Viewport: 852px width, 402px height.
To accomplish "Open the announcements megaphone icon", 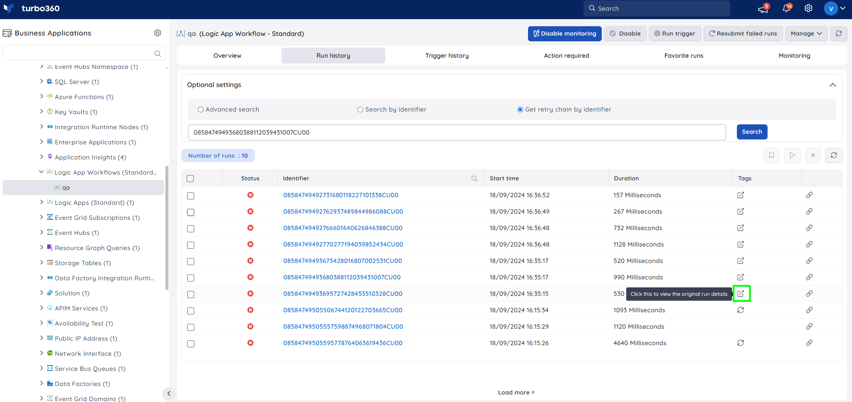I will pos(763,8).
